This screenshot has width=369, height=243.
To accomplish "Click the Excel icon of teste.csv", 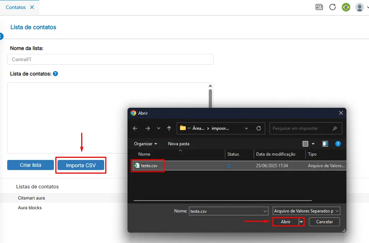I will [137, 165].
